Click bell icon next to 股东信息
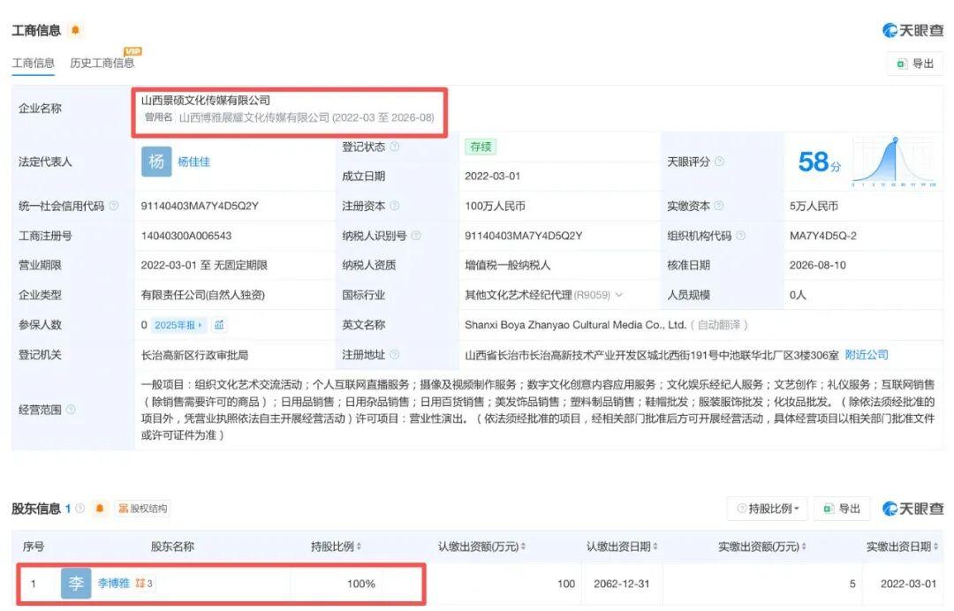The image size is (954, 611). (100, 509)
